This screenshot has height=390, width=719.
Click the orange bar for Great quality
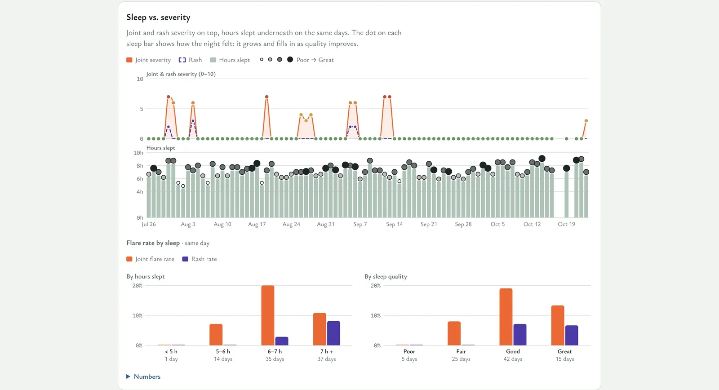click(558, 325)
